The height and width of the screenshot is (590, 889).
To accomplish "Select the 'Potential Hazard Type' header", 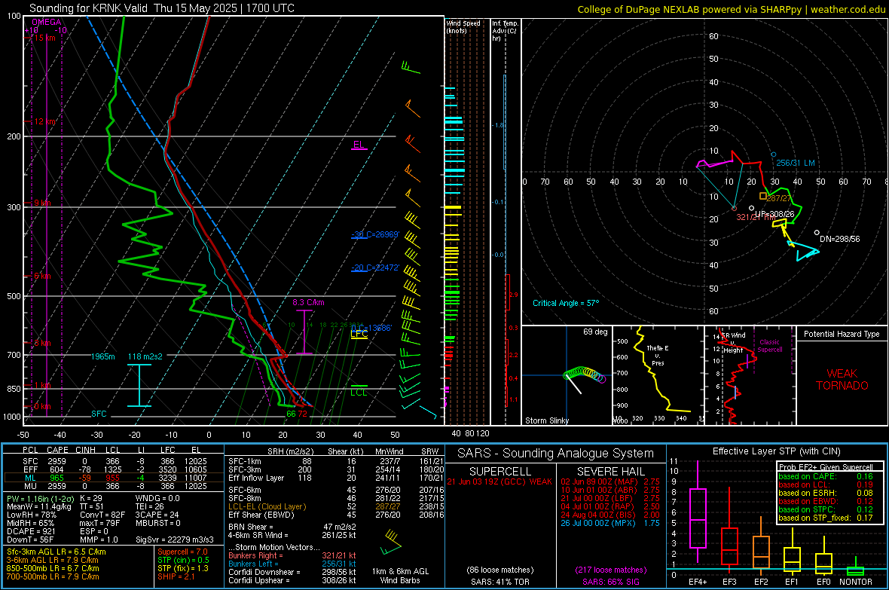I will (x=842, y=334).
